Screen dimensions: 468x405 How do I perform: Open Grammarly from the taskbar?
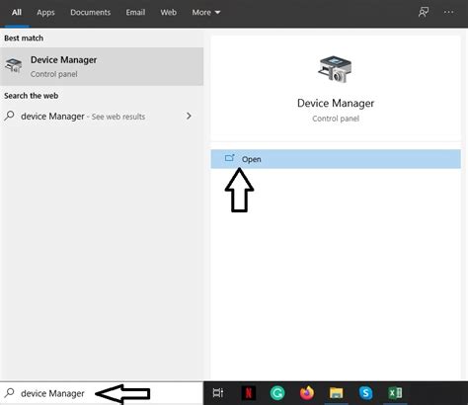[277, 393]
